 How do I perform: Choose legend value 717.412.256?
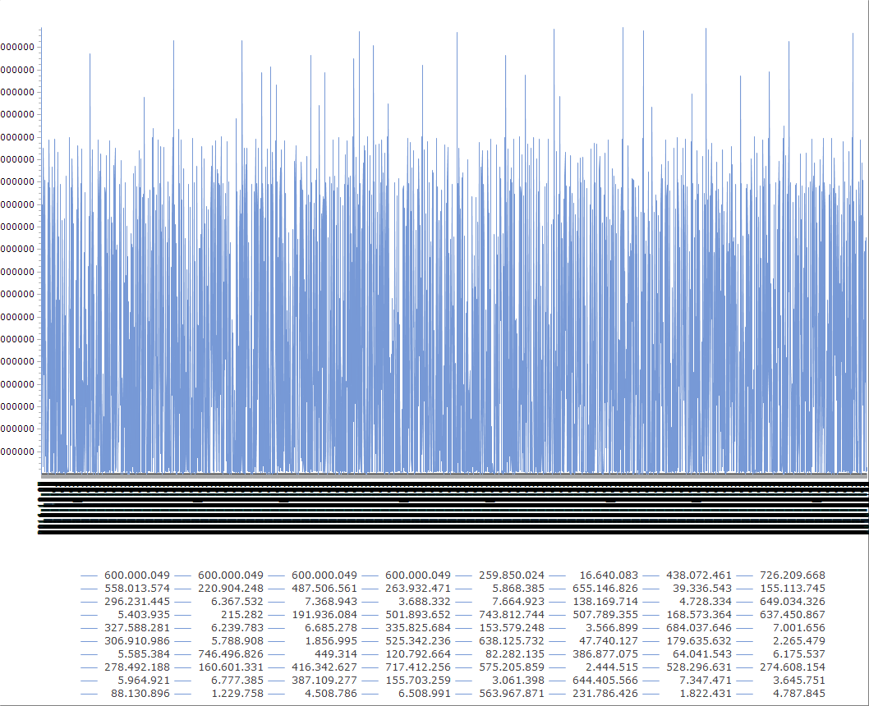tap(418, 667)
